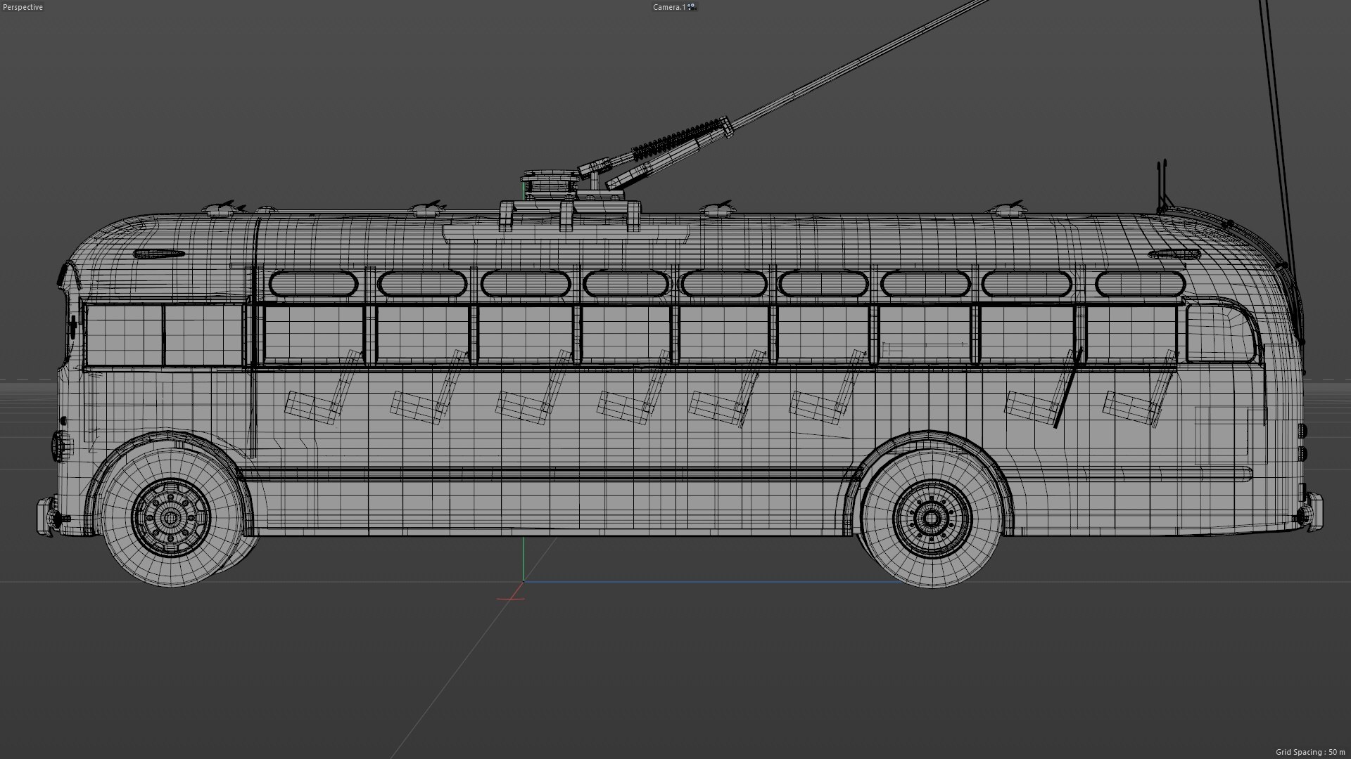Viewport: 1351px width, 759px height.
Task: Click the Perspective view label
Action: pos(22,7)
